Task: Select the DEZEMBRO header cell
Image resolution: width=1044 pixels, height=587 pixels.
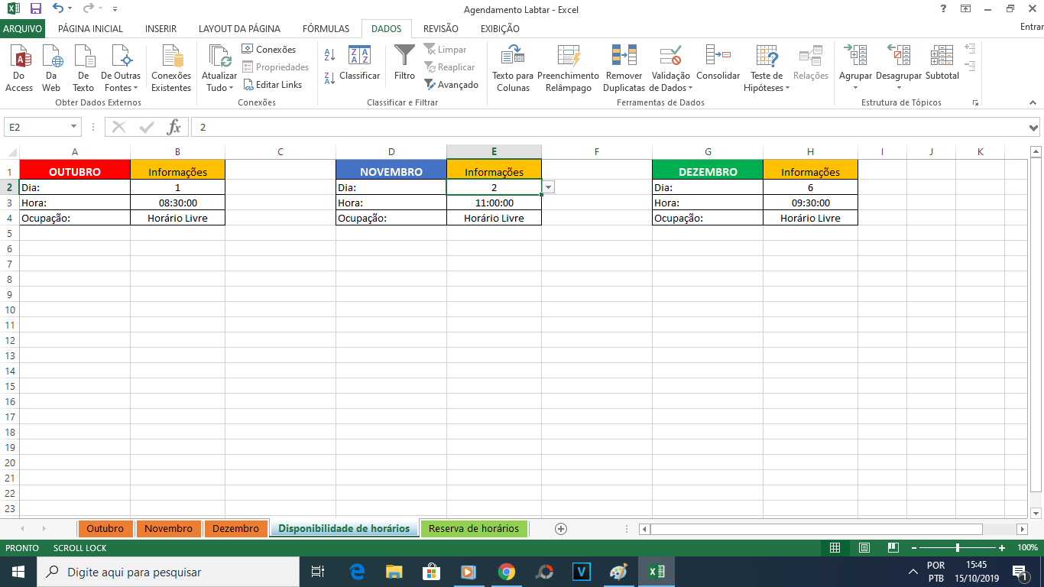Action: (708, 172)
